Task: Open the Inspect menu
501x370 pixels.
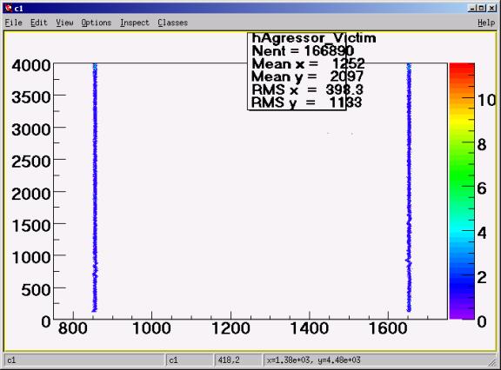Action: click(135, 23)
